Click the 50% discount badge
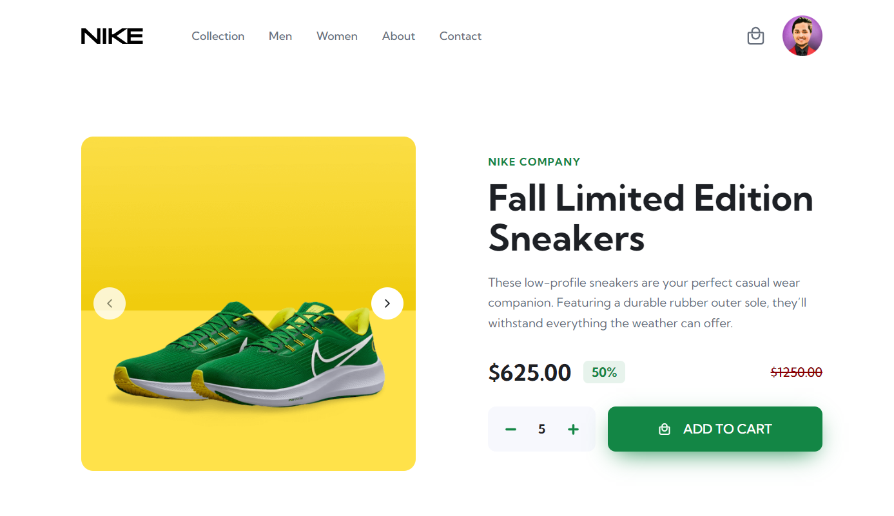Image resolution: width=894 pixels, height=516 pixels. pyautogui.click(x=604, y=372)
